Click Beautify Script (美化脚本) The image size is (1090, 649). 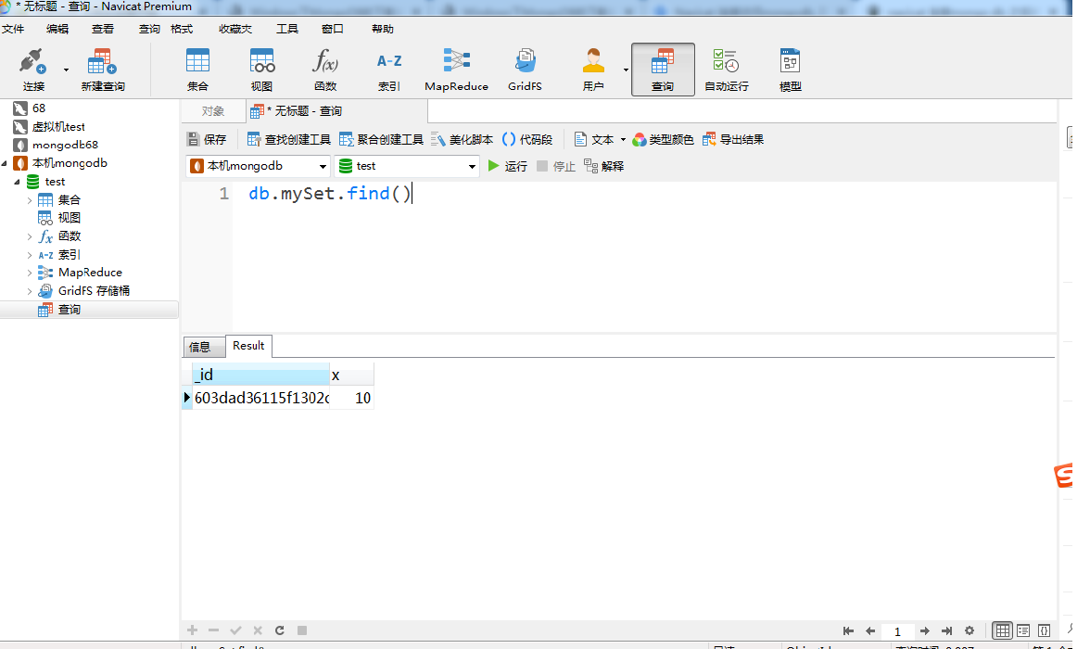click(463, 139)
